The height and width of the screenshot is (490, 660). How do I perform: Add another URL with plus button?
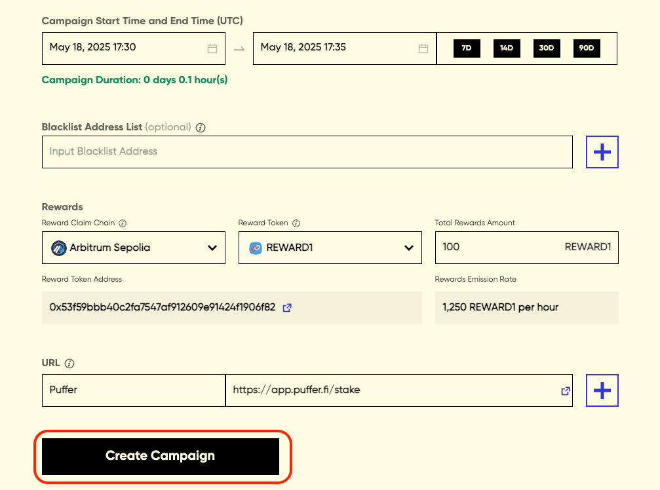[x=602, y=390]
